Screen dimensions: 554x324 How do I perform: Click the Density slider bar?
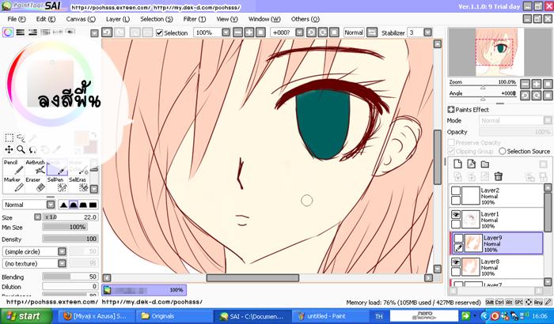(70, 239)
